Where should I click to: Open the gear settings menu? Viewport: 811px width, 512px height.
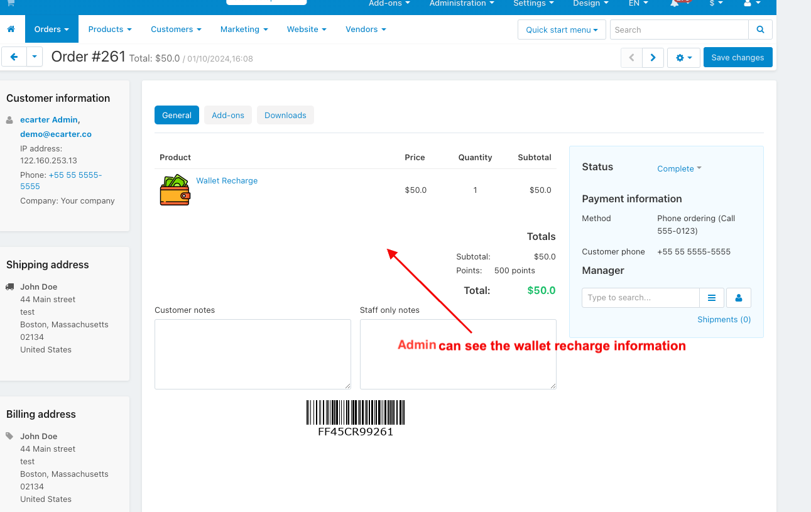click(x=683, y=58)
